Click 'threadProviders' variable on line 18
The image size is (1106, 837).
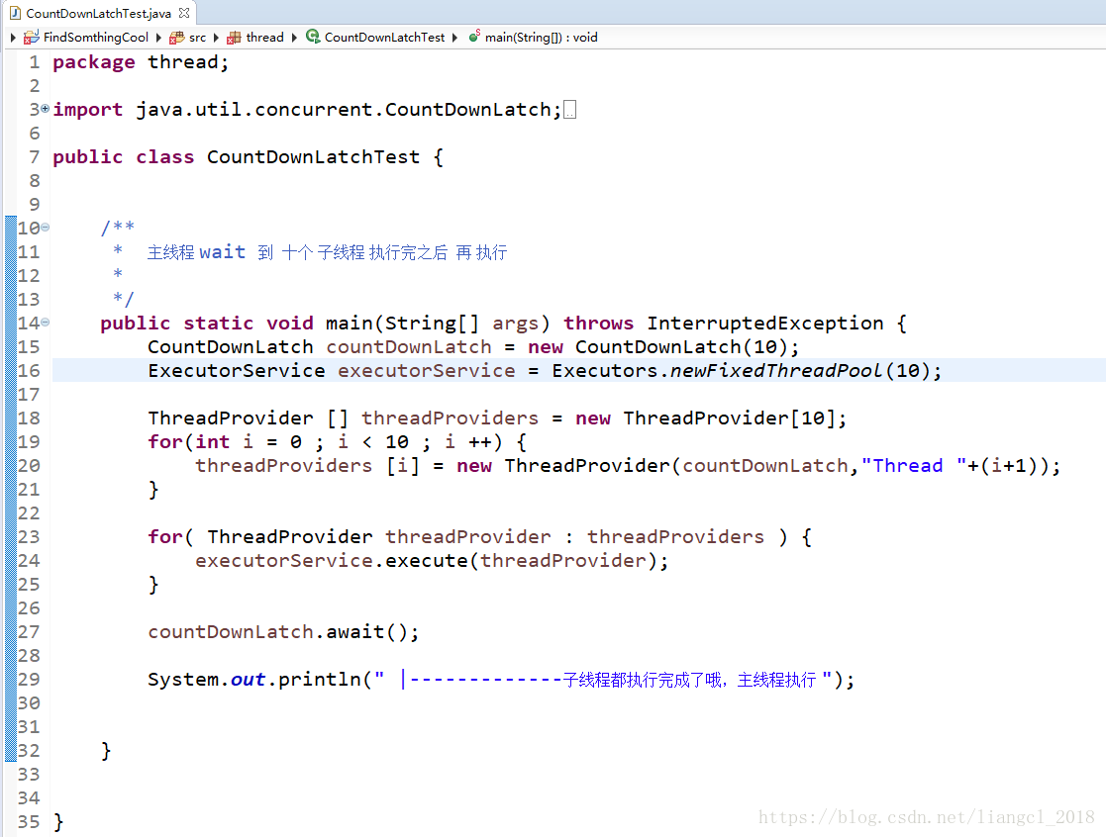[450, 418]
